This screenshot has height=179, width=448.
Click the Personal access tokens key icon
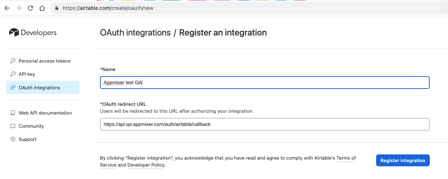click(x=13, y=61)
